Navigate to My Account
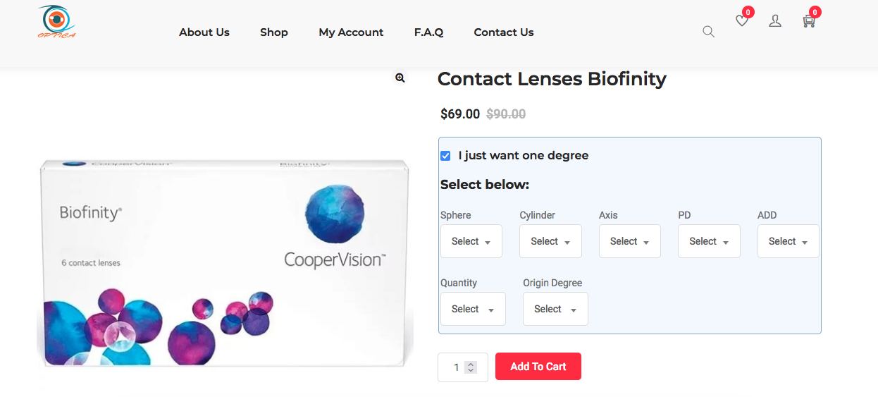 tap(351, 32)
